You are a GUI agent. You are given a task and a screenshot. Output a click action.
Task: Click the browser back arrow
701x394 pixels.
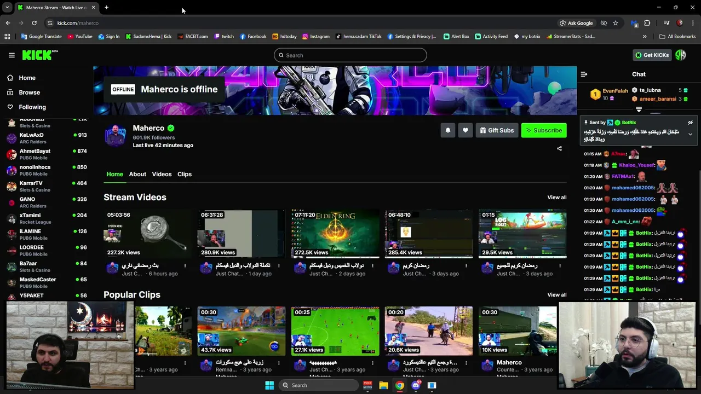(8, 23)
